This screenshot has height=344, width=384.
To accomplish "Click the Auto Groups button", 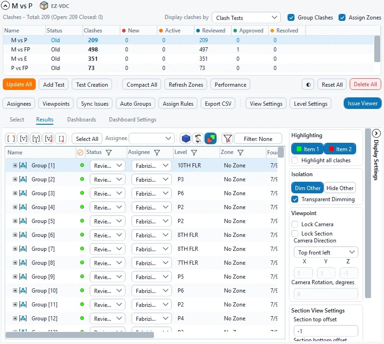I will (x=135, y=103).
